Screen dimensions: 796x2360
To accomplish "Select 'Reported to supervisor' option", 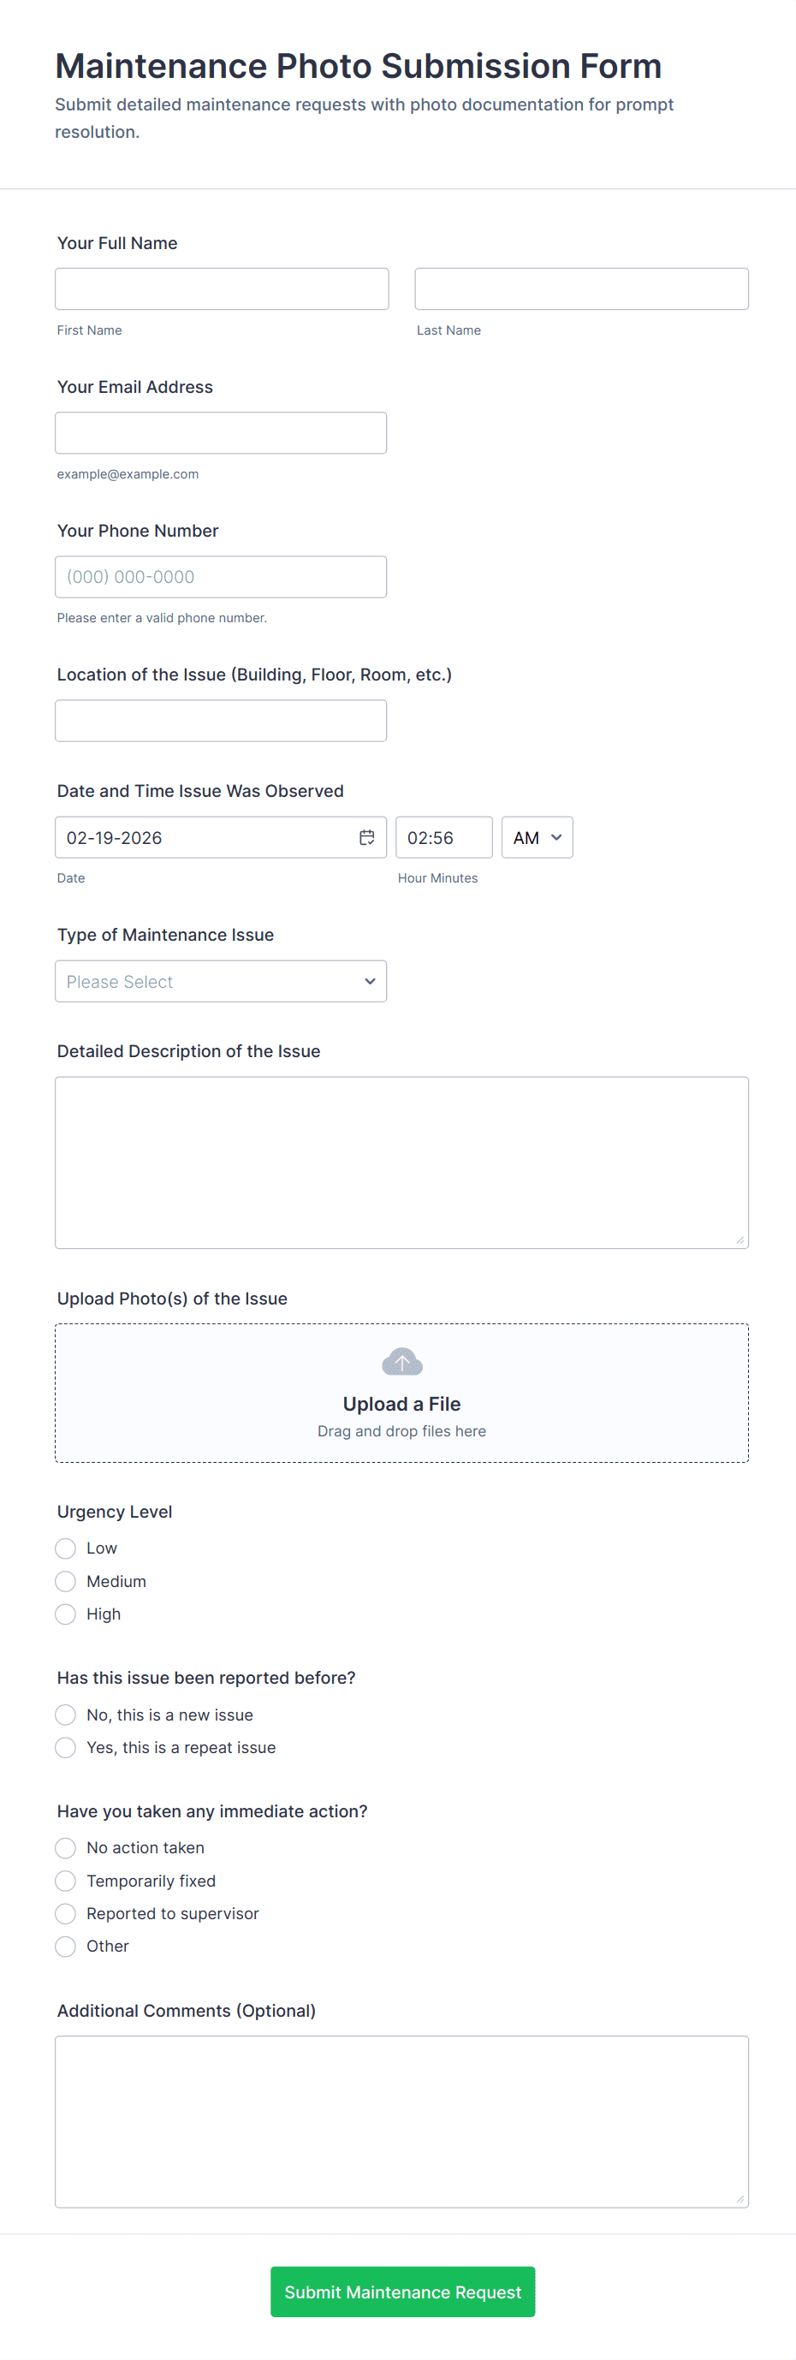I will [x=66, y=1914].
